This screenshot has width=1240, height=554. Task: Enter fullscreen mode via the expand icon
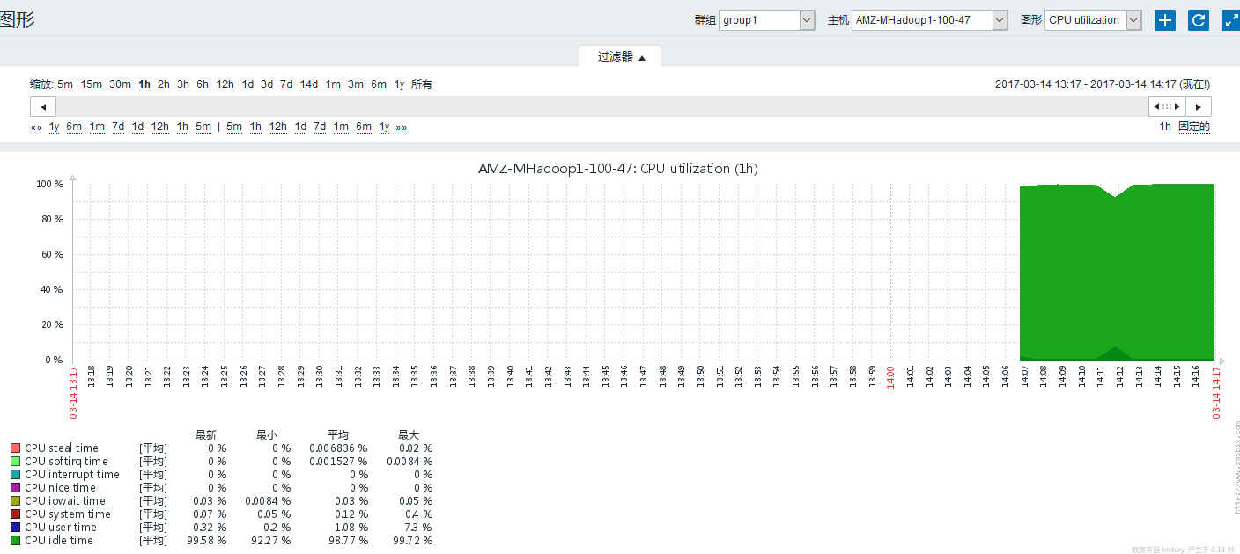point(1231,19)
